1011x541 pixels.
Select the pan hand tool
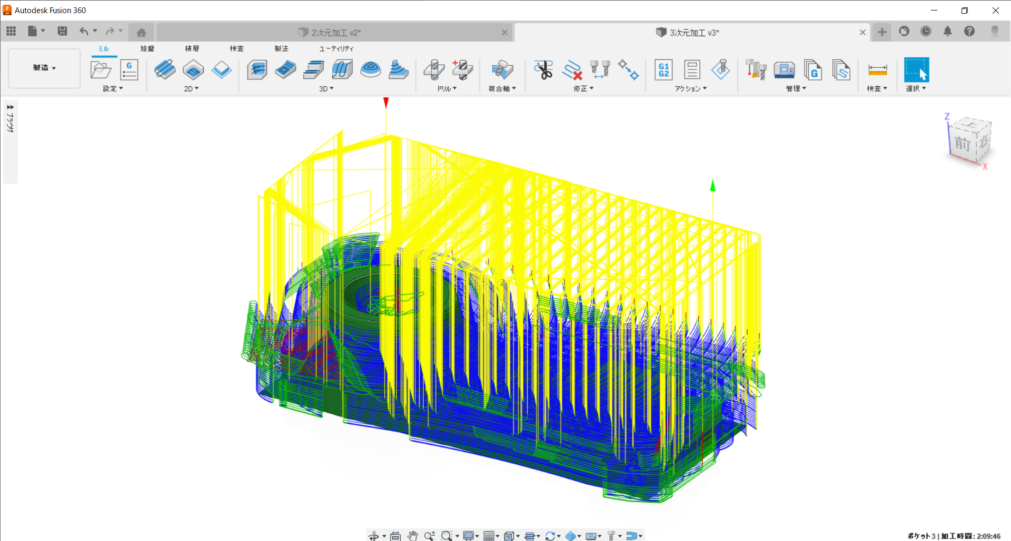412,536
